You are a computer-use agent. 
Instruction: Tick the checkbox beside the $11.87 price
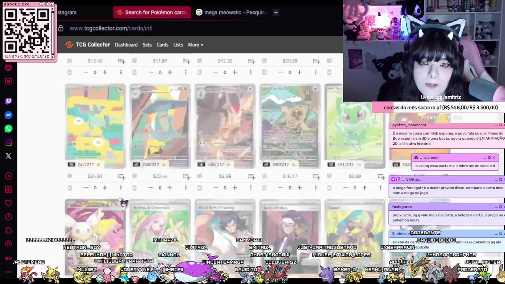[x=135, y=60]
